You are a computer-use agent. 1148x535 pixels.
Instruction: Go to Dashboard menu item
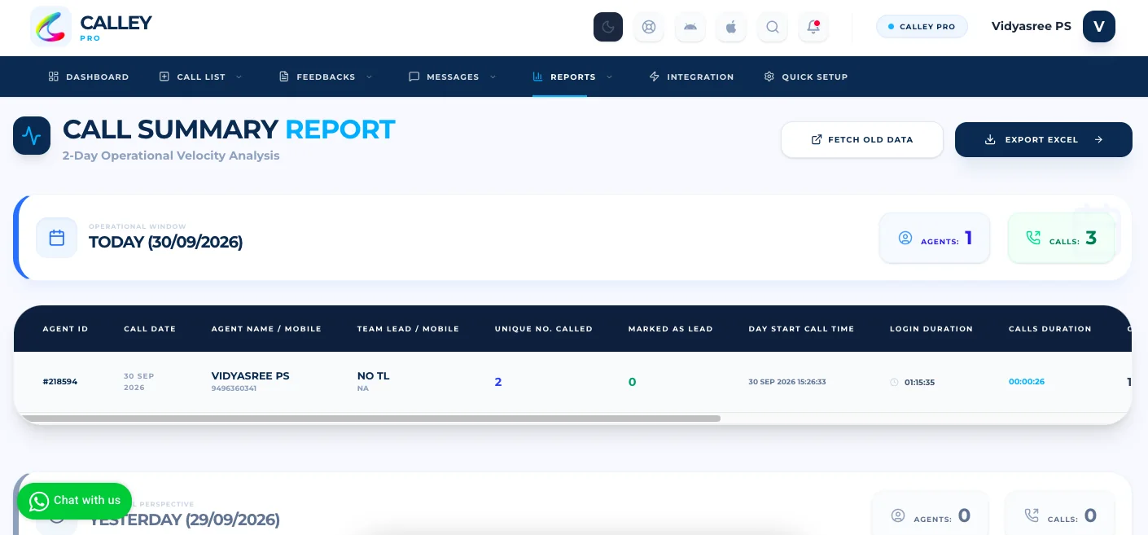pyautogui.click(x=89, y=77)
